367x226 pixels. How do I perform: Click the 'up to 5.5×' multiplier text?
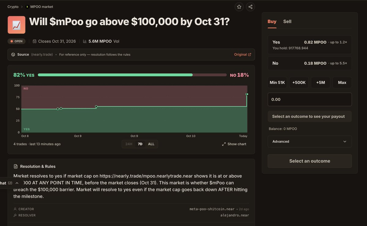[339, 63]
